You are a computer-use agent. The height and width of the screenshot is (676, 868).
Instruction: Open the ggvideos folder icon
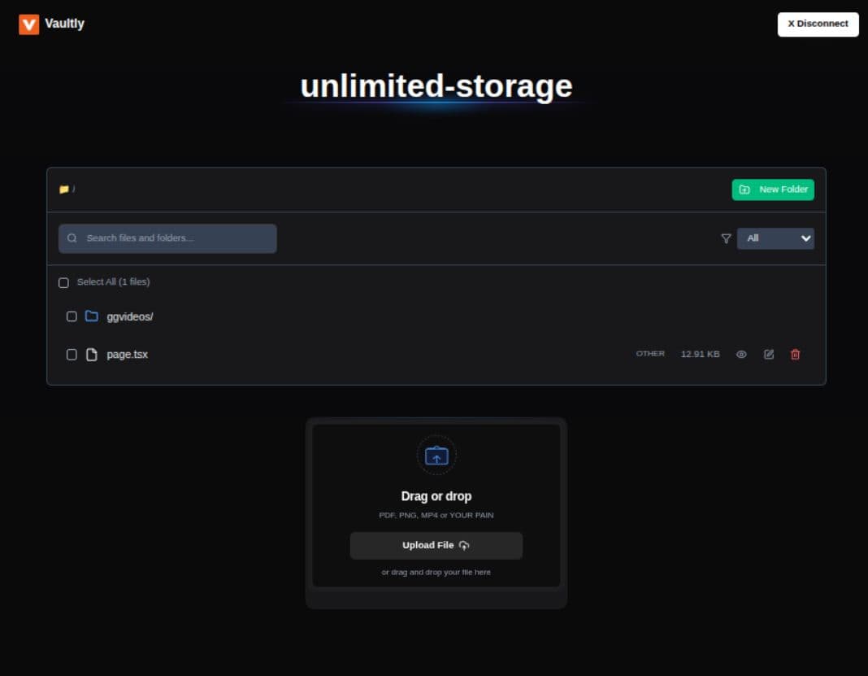click(91, 316)
